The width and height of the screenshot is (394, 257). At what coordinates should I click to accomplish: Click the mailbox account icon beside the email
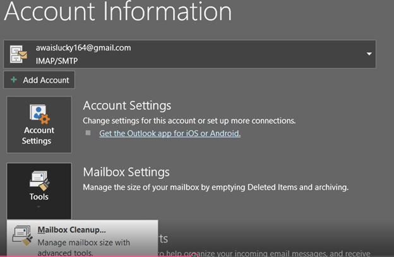[x=18, y=54]
